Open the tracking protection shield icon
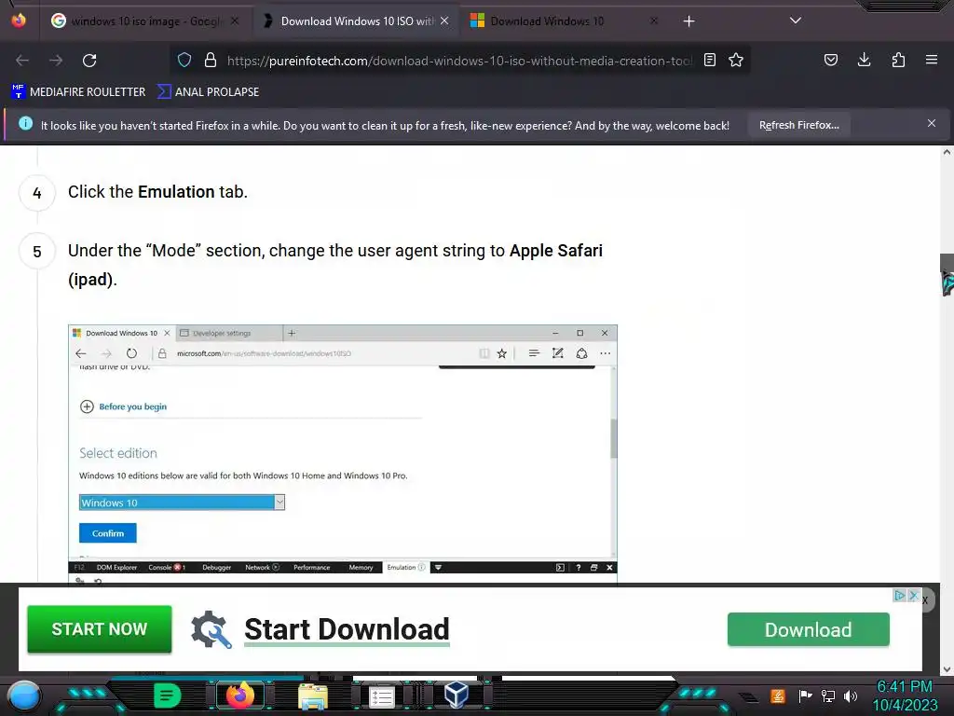This screenshot has height=716, width=954. click(184, 61)
